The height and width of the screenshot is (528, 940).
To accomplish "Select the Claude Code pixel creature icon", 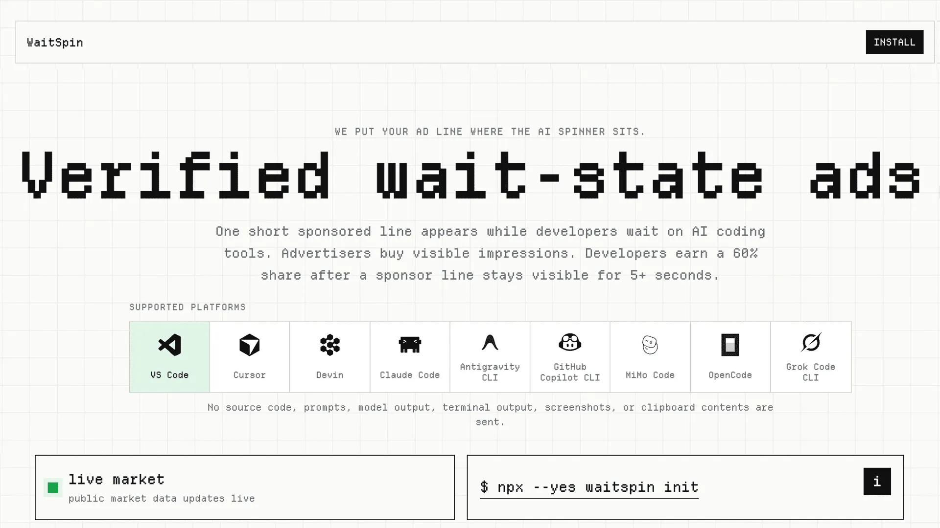I will [x=410, y=345].
